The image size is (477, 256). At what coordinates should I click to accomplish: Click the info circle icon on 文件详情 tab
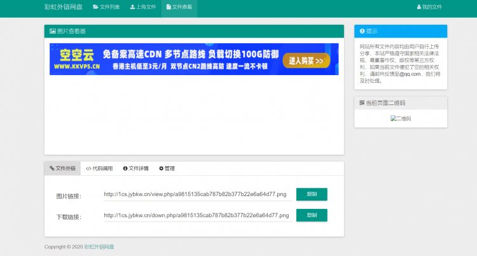click(125, 169)
